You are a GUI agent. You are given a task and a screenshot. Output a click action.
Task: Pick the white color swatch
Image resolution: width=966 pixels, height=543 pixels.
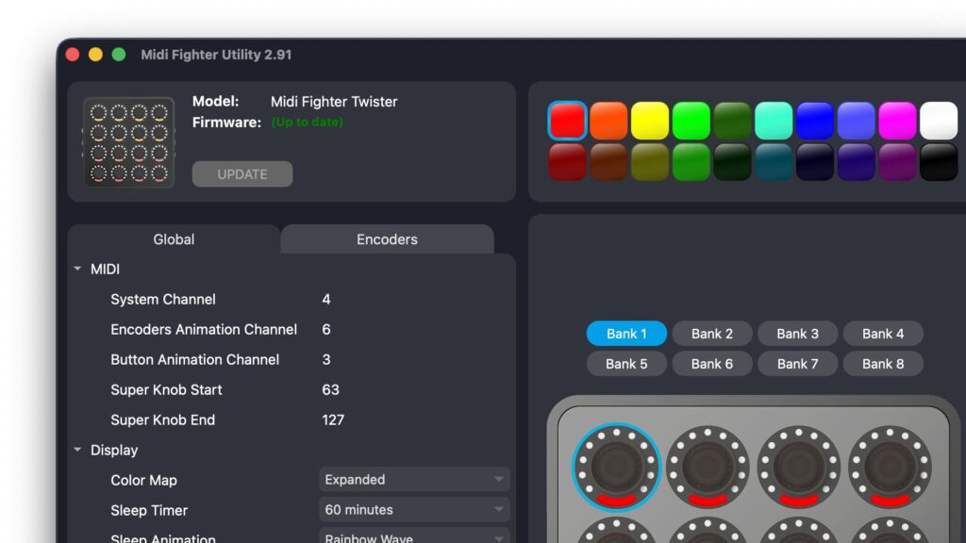click(939, 121)
